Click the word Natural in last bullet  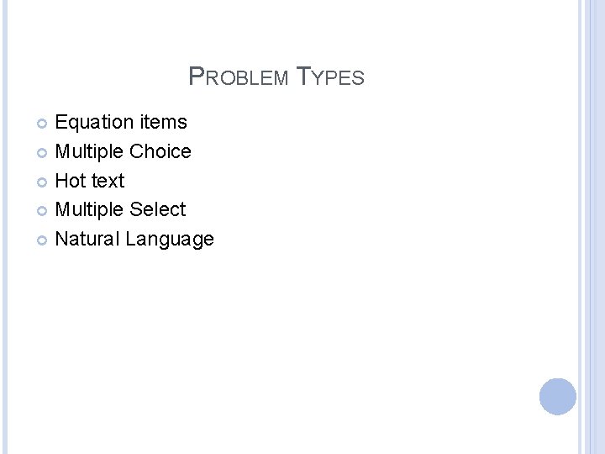(x=87, y=239)
